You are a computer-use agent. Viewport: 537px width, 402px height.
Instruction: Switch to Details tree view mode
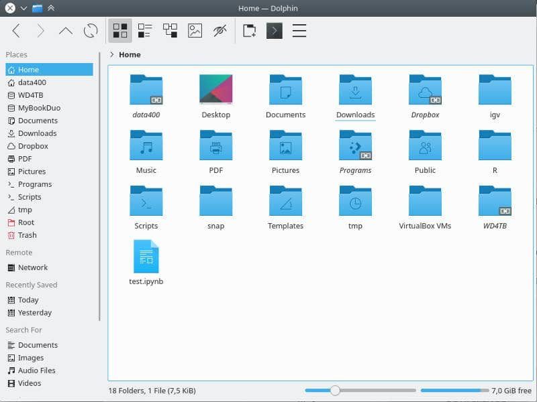170,31
